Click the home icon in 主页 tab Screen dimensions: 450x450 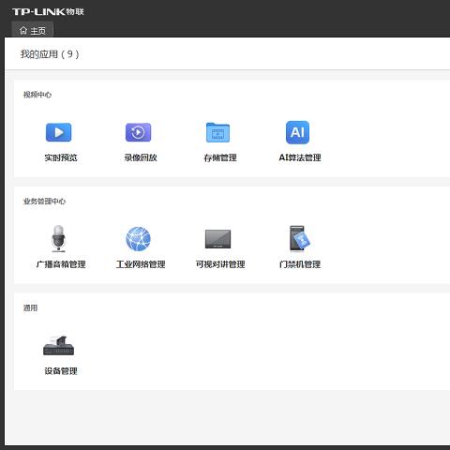click(23, 30)
